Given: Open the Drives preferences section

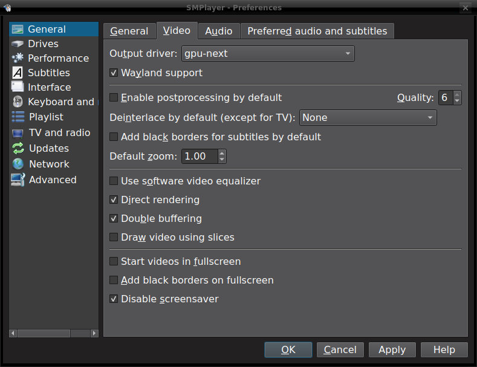Looking at the screenshot, I should point(54,44).
